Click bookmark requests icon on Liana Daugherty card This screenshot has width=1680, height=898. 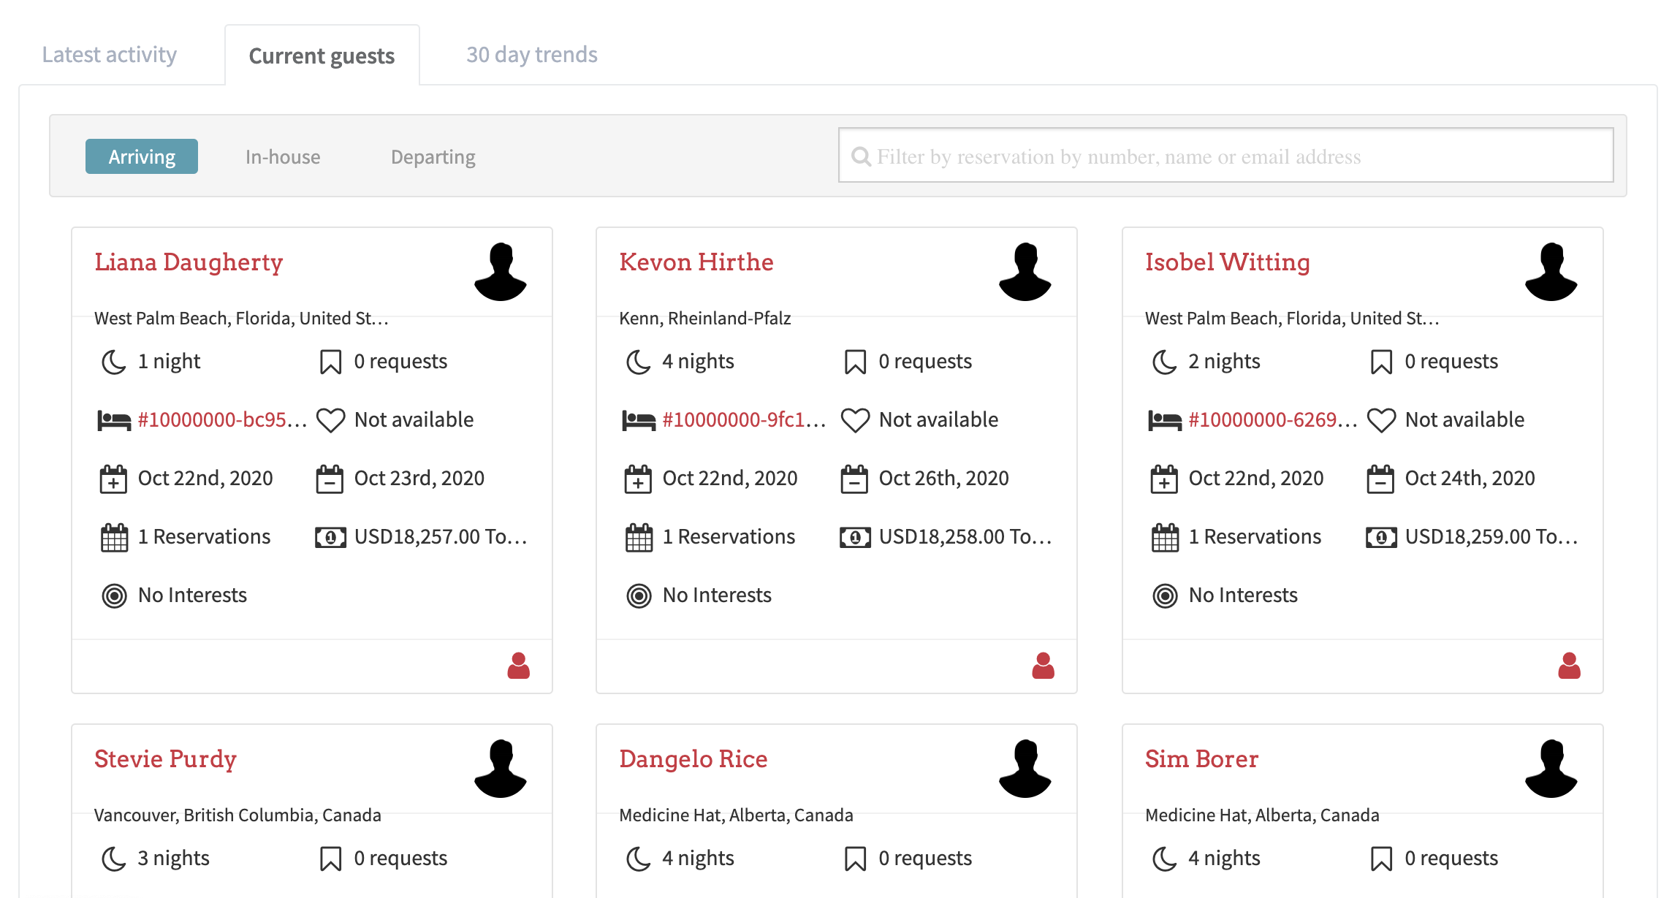coord(330,362)
